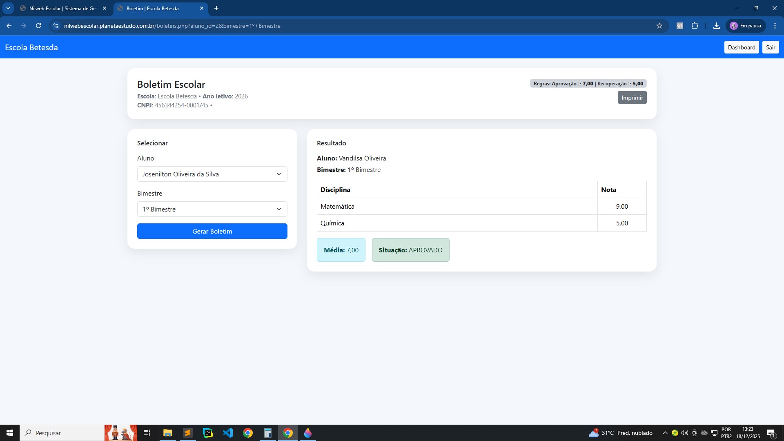Open the tab search dropdown arrow
This screenshot has width=784, height=441.
(8, 8)
